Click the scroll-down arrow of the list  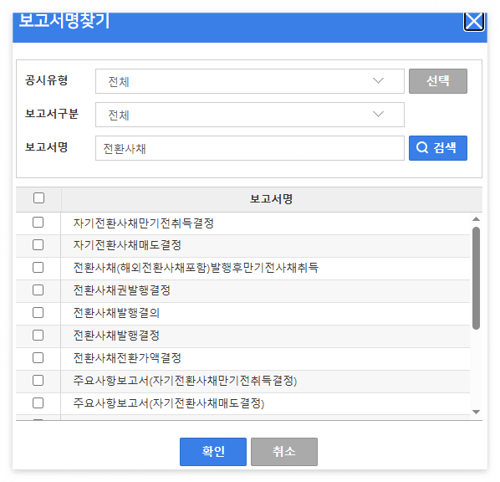point(476,412)
